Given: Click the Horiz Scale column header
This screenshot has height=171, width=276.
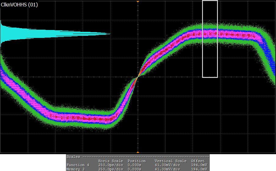Looking at the screenshot, I should tap(111, 161).
